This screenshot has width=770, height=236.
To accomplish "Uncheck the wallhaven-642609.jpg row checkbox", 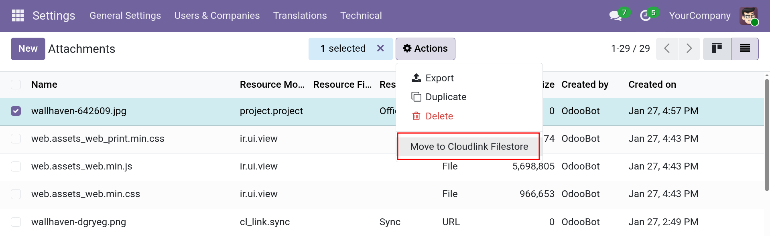I will pos(16,111).
